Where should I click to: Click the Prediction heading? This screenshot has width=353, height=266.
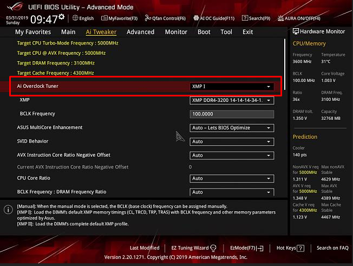point(305,137)
